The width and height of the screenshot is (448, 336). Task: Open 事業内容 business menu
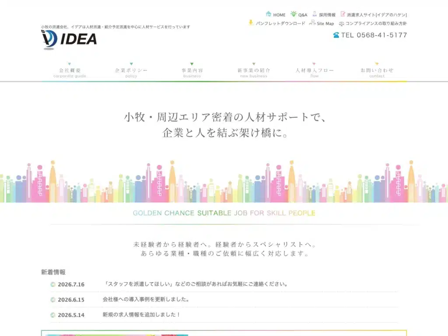tap(192, 73)
